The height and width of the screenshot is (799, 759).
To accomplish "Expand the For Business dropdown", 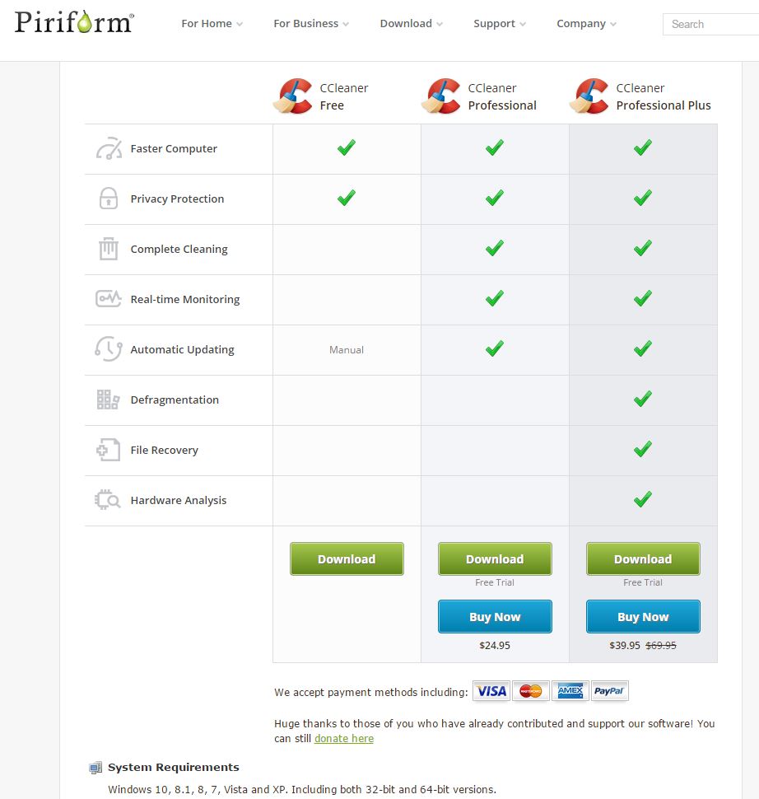I will pos(310,23).
